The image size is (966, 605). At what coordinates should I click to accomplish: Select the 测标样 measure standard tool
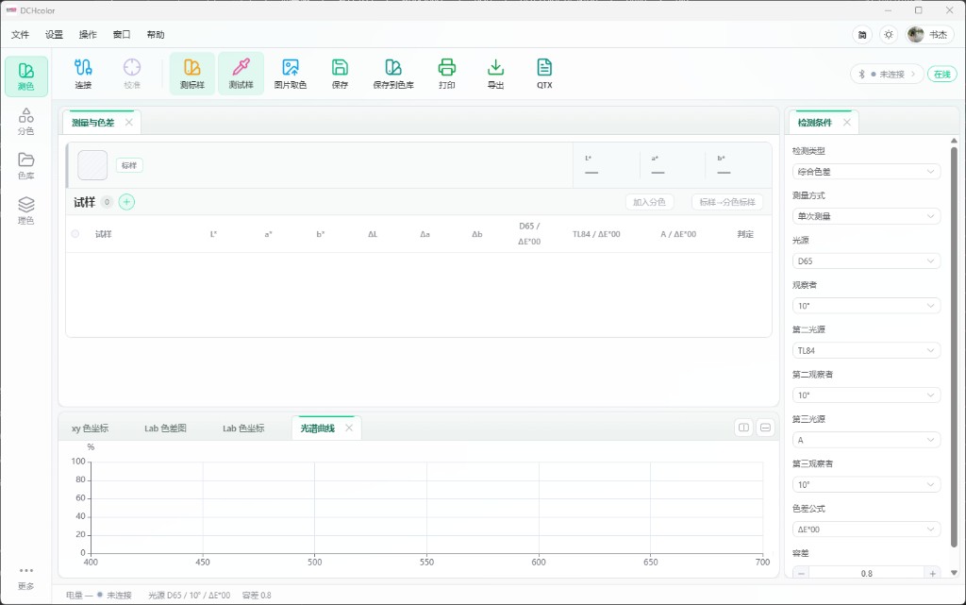coord(192,74)
